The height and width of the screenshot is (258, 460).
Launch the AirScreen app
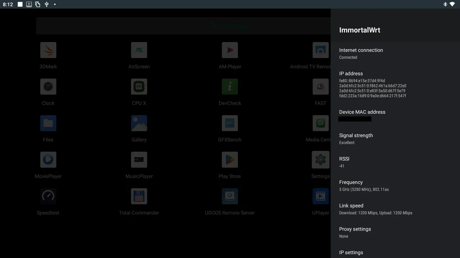click(x=139, y=50)
